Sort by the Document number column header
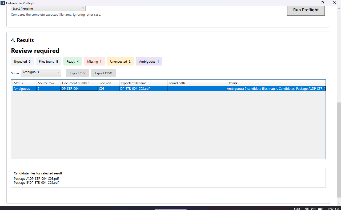The width and height of the screenshot is (341, 210). tap(79, 83)
